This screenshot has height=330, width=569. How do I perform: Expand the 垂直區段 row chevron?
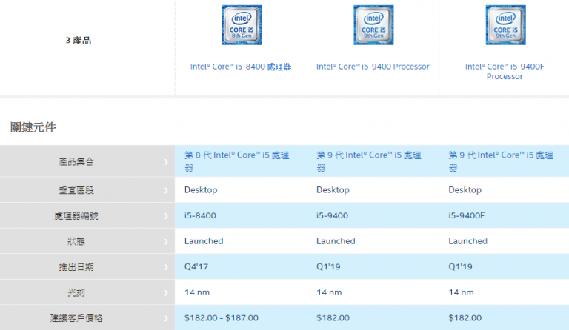coord(166,190)
